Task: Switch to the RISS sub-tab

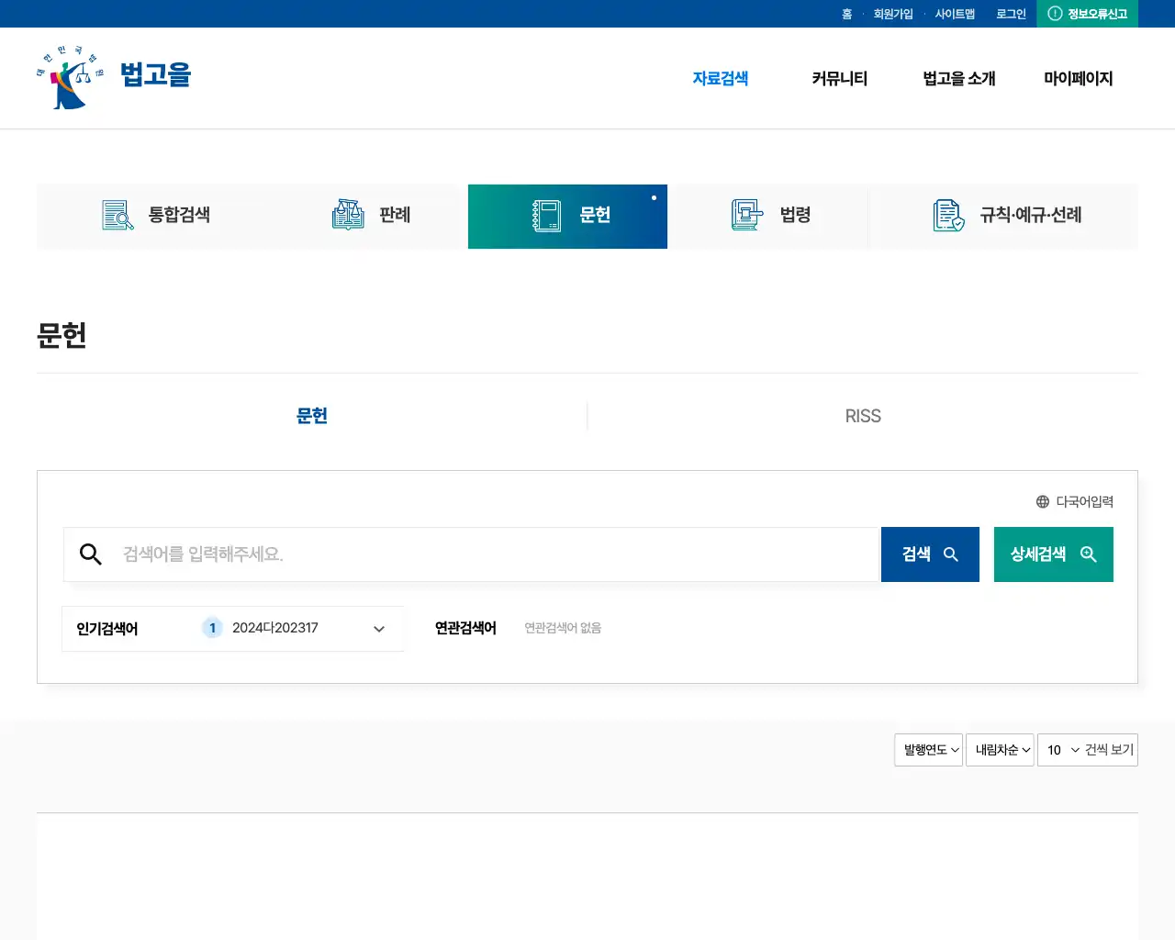Action: click(x=863, y=416)
